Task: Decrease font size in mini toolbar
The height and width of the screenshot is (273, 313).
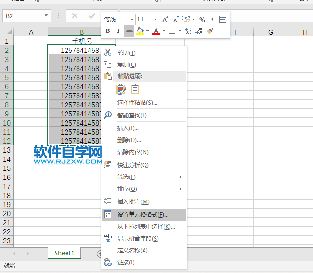Action: coord(176,20)
